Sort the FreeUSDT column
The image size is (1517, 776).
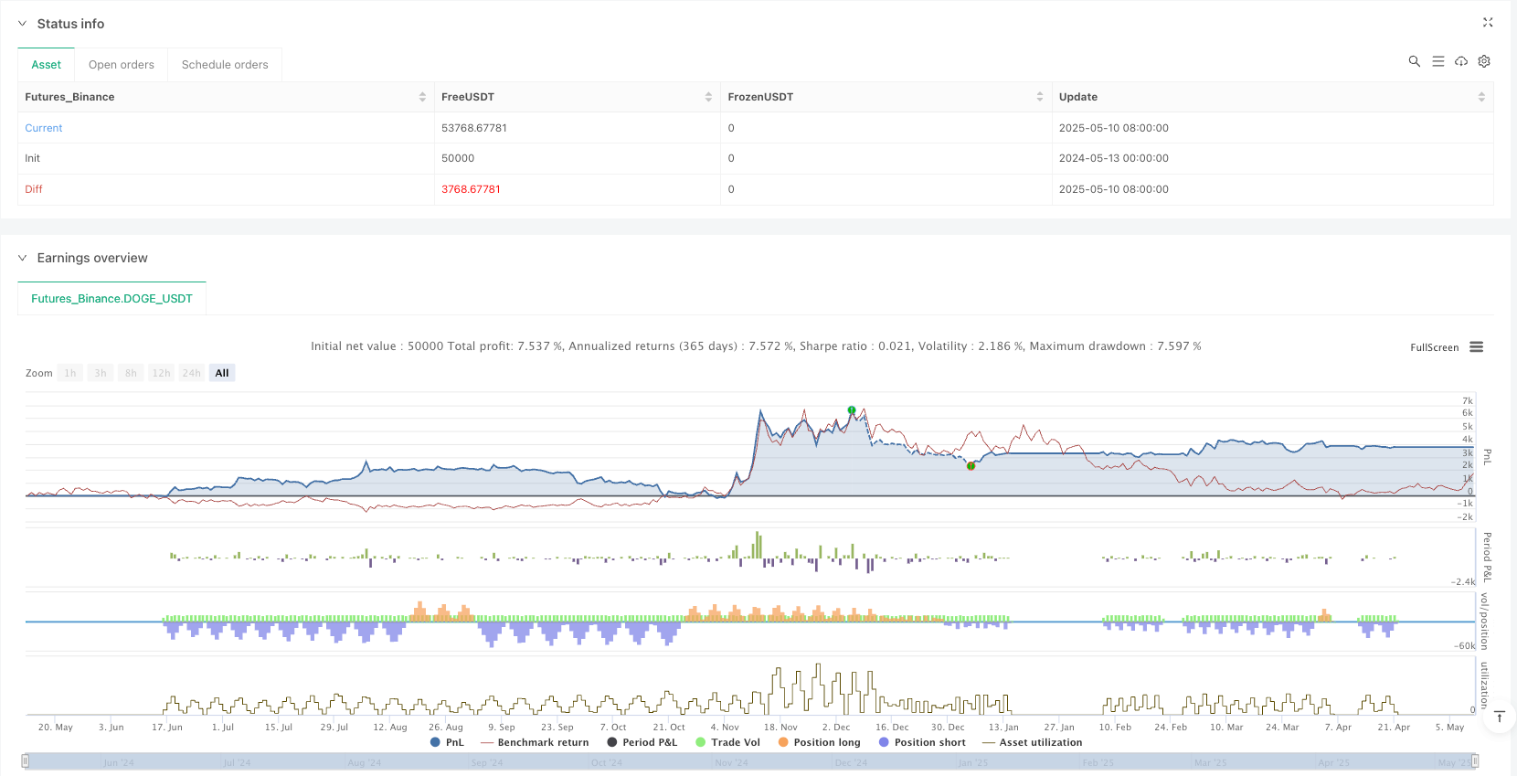[708, 97]
